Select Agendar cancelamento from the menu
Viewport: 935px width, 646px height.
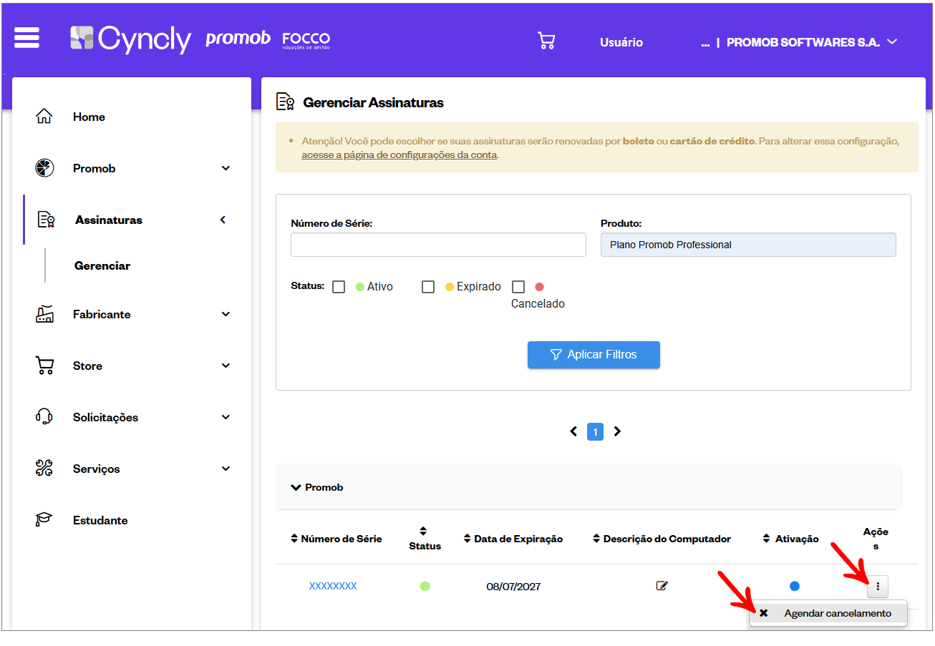click(x=828, y=613)
